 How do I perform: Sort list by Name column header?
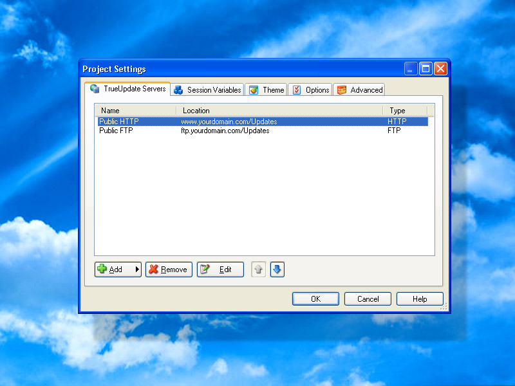pyautogui.click(x=136, y=111)
